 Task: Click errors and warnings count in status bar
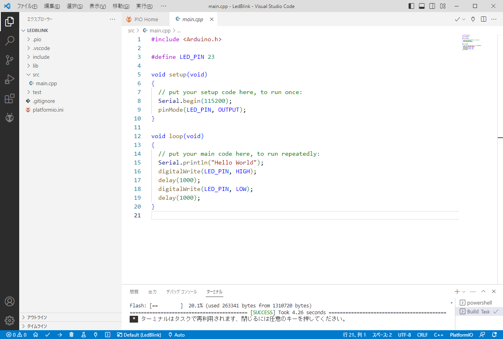pos(16,335)
